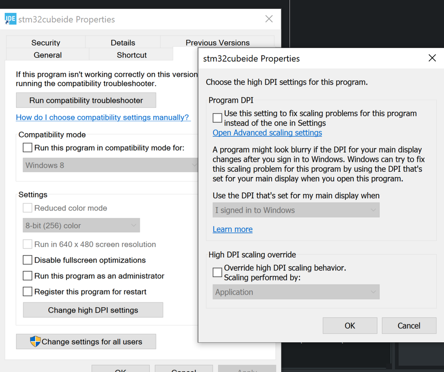
Task: Click Change high DPI settings button
Action: point(93,310)
